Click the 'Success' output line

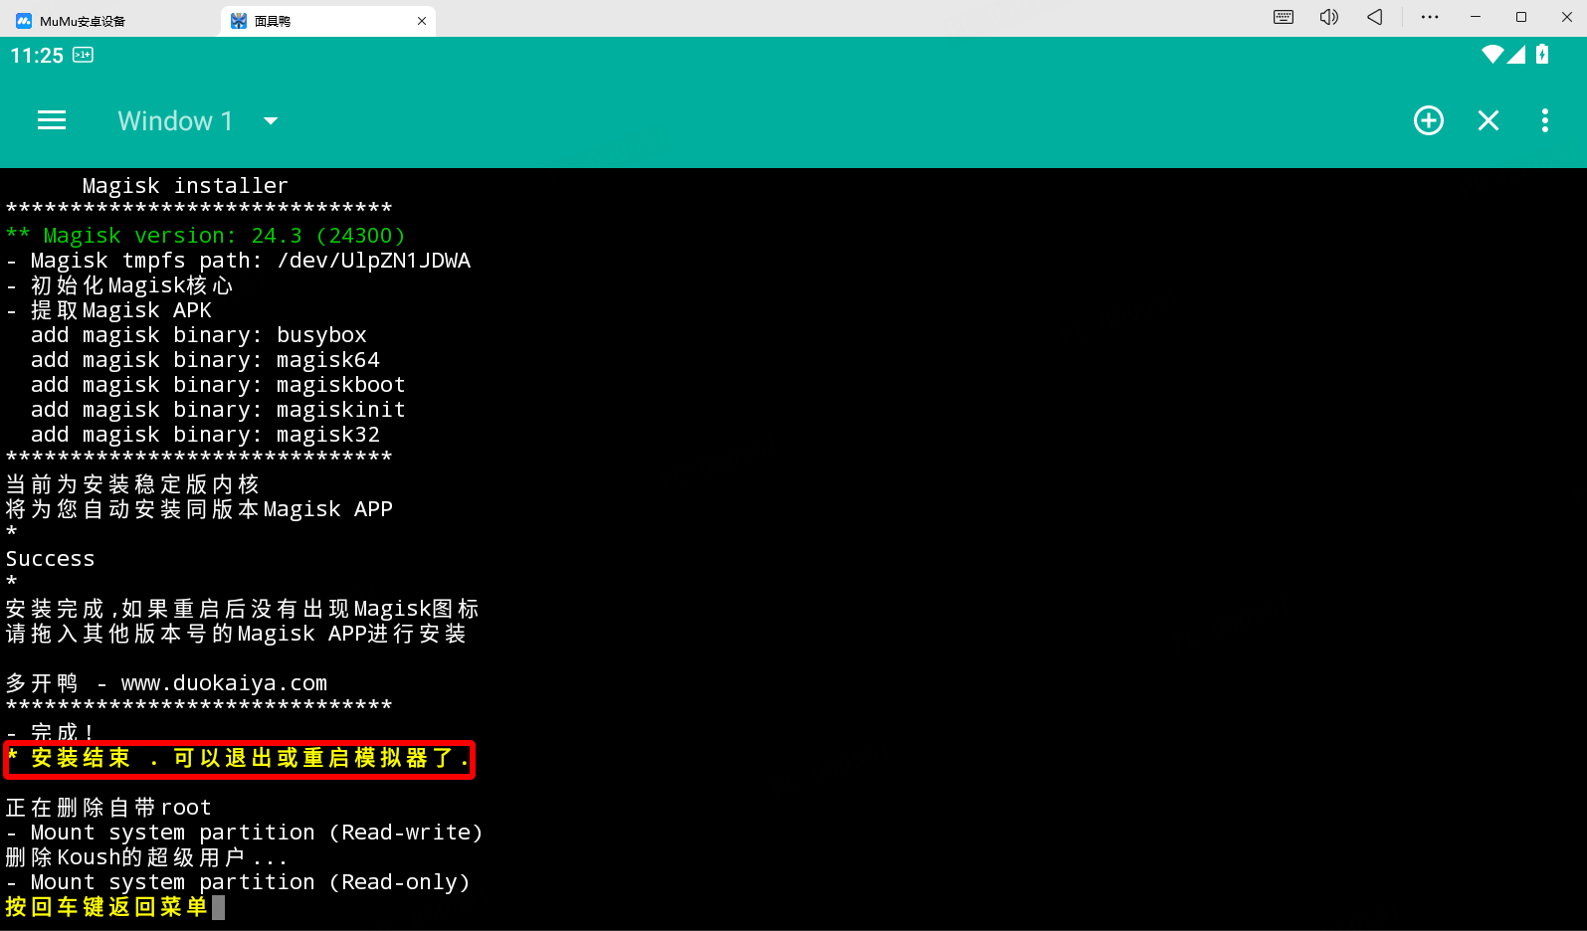click(x=51, y=559)
